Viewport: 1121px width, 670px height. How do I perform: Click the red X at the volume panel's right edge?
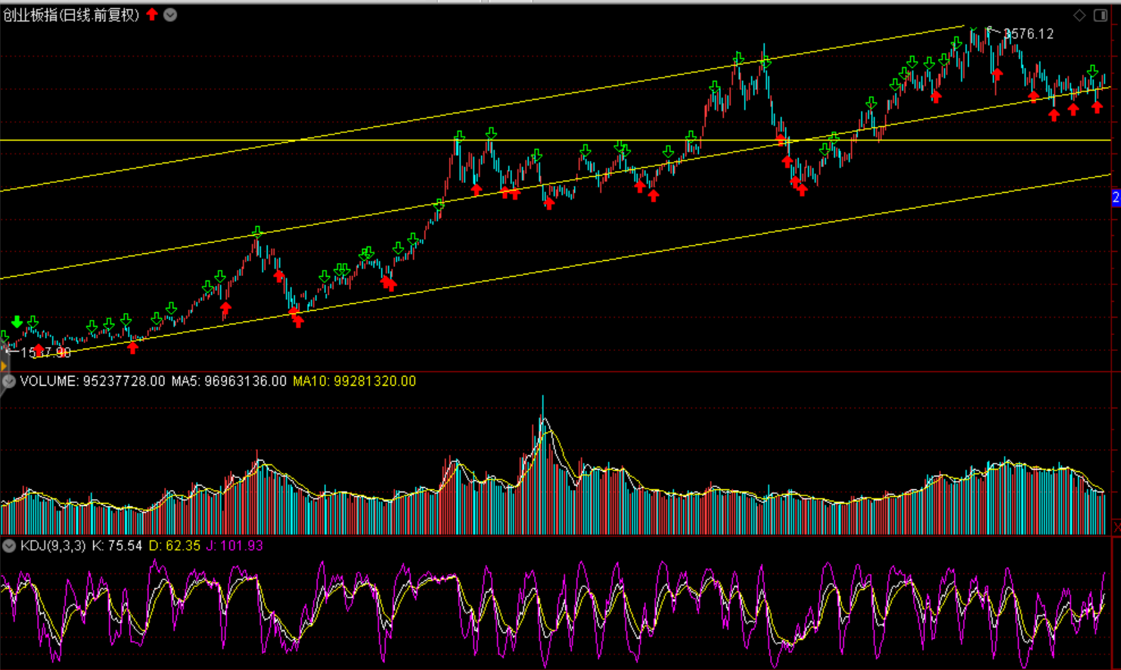click(1116, 526)
